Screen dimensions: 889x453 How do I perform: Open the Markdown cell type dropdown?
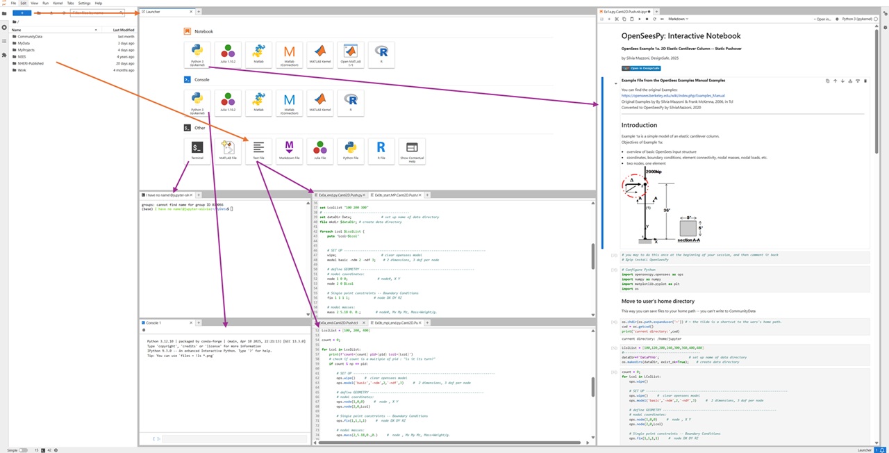[x=679, y=19]
